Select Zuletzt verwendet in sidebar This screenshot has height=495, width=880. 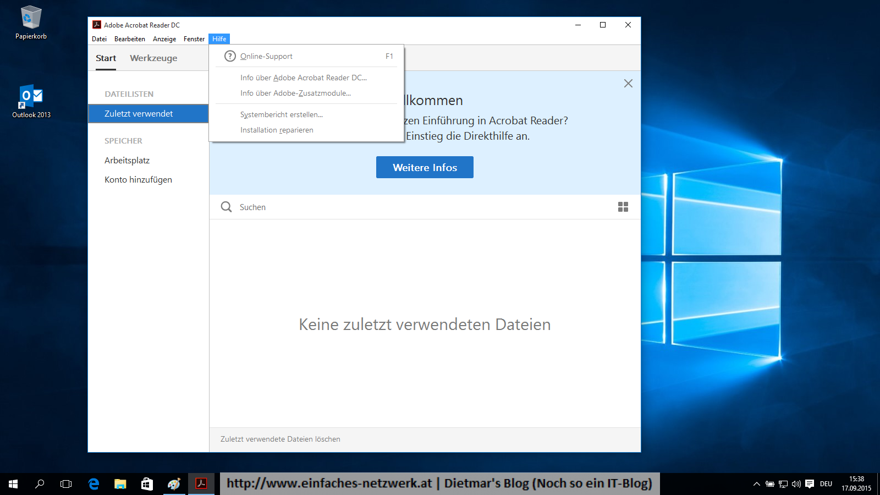click(148, 113)
